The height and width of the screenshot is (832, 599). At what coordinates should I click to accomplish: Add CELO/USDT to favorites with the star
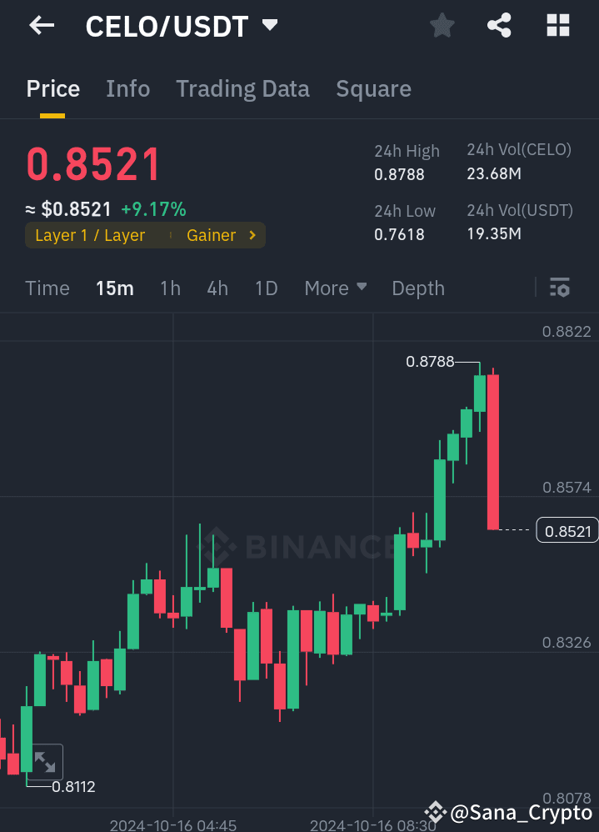442,26
